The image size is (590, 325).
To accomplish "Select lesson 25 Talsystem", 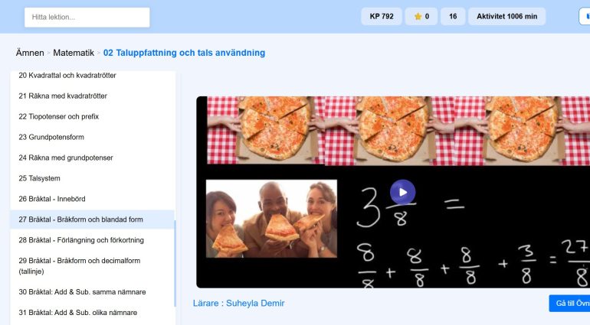I will 41,178.
